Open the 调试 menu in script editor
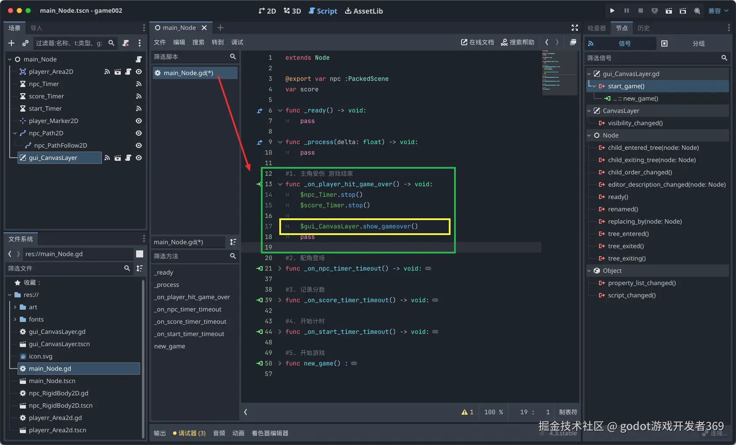The image size is (736, 445). point(237,42)
